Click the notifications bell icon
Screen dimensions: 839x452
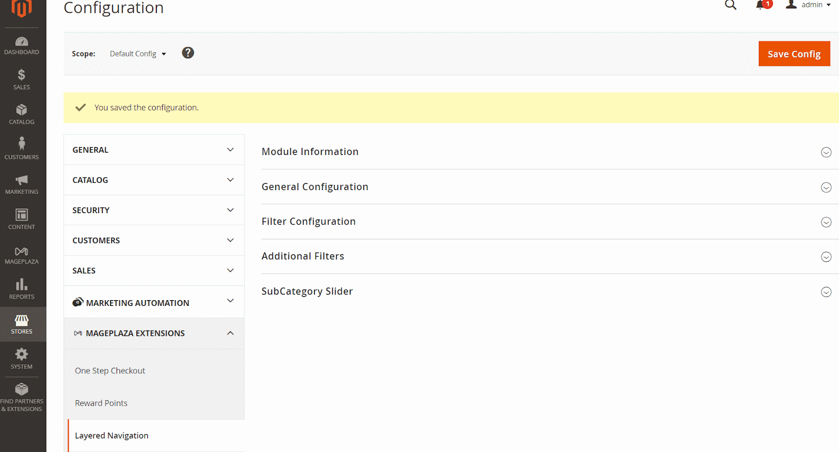tap(761, 5)
